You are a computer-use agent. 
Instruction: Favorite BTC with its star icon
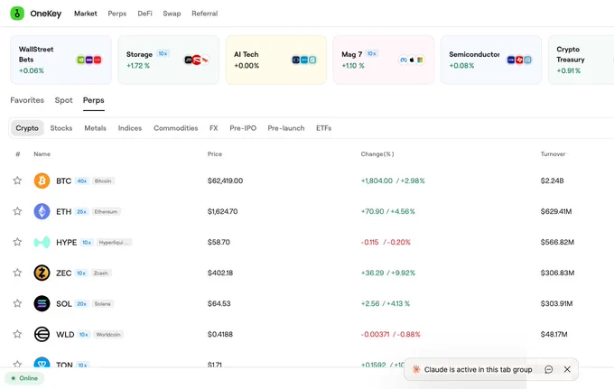tap(17, 181)
